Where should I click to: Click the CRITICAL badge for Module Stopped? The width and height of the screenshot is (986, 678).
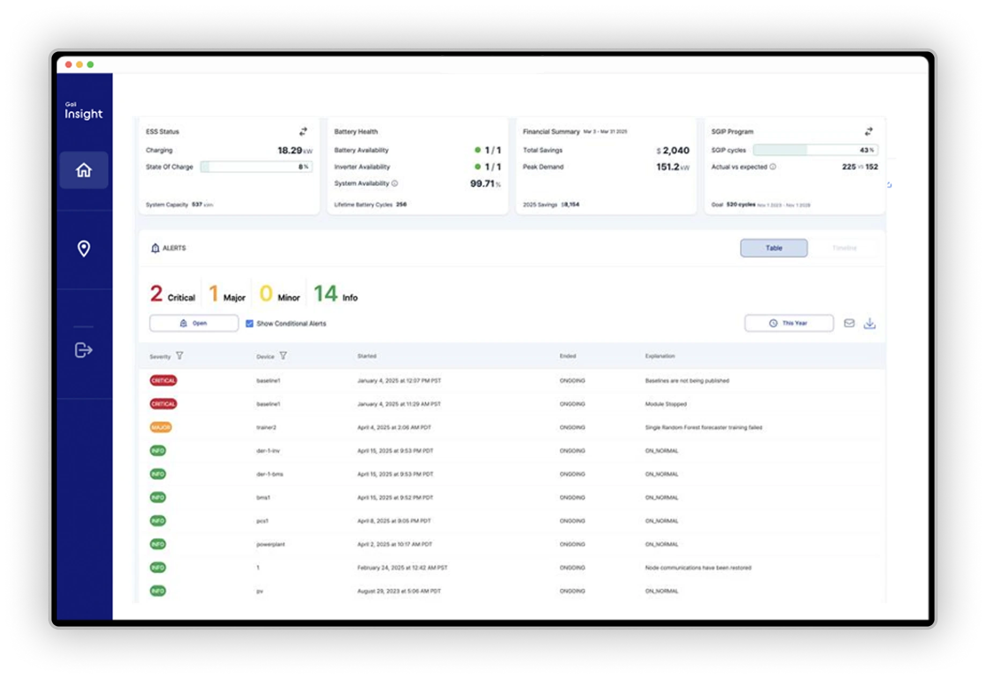coord(163,404)
